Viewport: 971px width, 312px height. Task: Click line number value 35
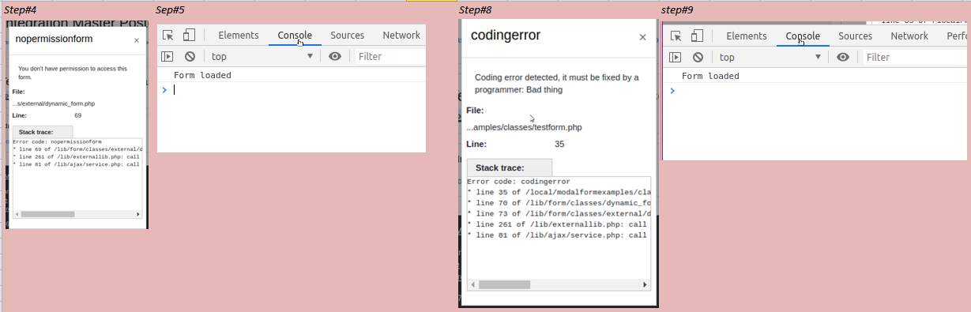tap(559, 145)
